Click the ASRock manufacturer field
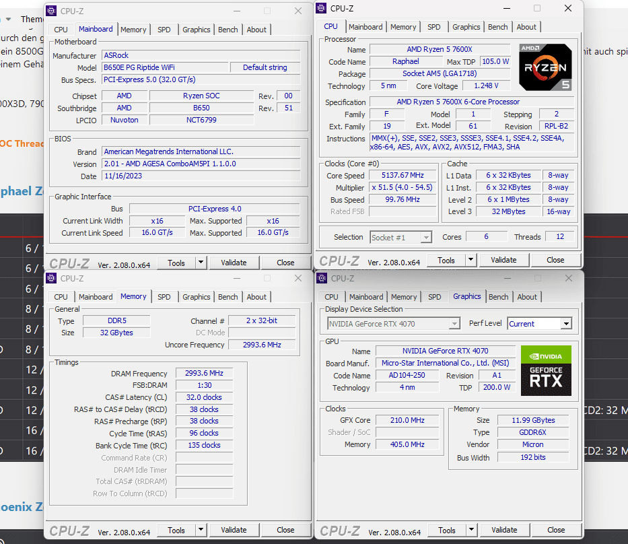The height and width of the screenshot is (544, 628). [201, 55]
